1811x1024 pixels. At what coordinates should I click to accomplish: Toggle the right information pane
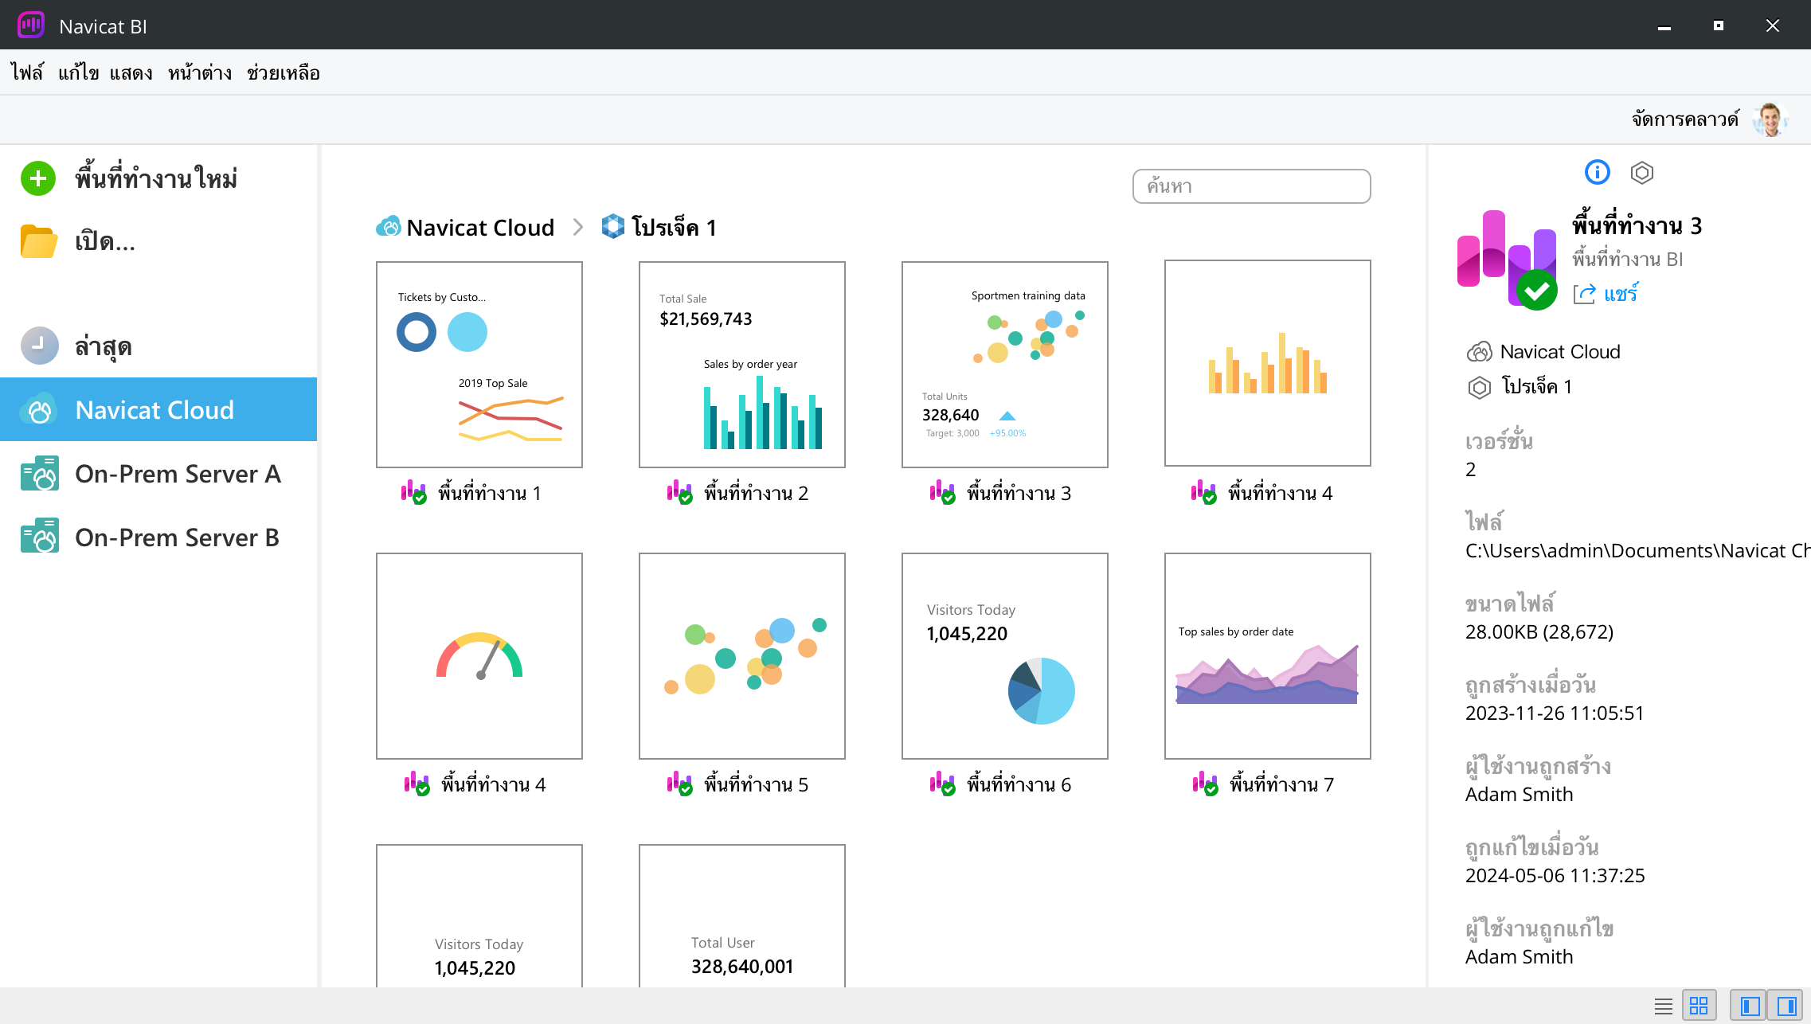(x=1786, y=1006)
